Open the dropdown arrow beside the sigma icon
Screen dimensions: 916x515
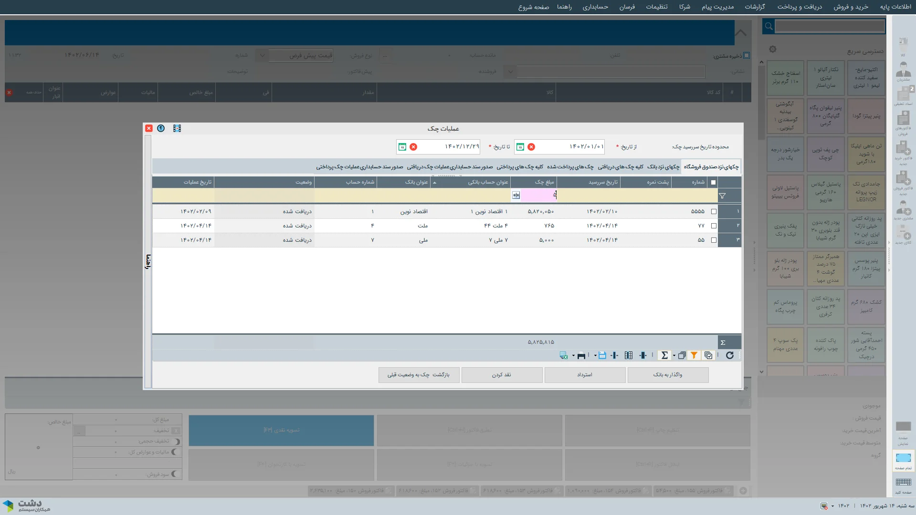674,355
